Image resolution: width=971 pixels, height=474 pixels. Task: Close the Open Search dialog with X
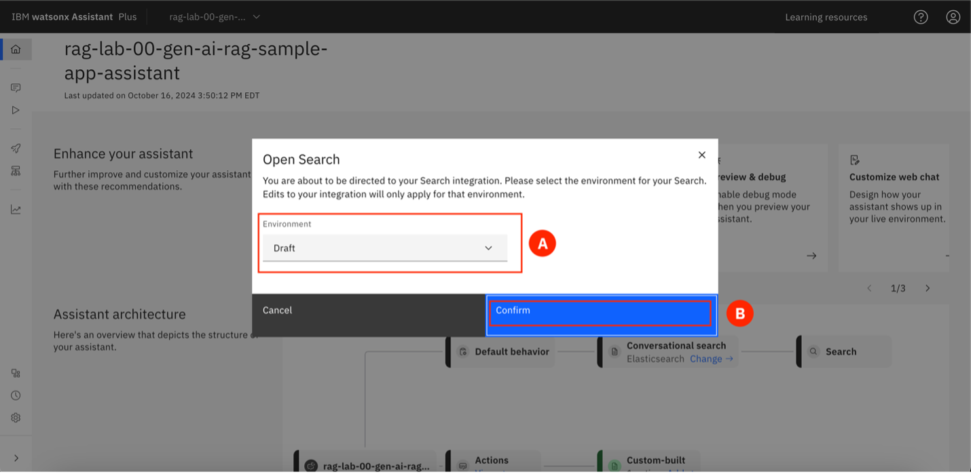coord(702,155)
